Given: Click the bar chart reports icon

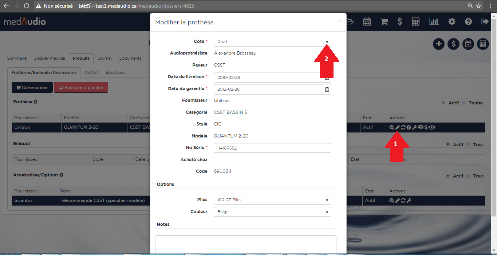Looking at the screenshot, I should 434,22.
